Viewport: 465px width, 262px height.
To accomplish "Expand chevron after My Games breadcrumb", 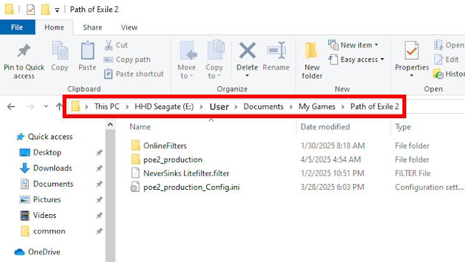I will pyautogui.click(x=343, y=107).
